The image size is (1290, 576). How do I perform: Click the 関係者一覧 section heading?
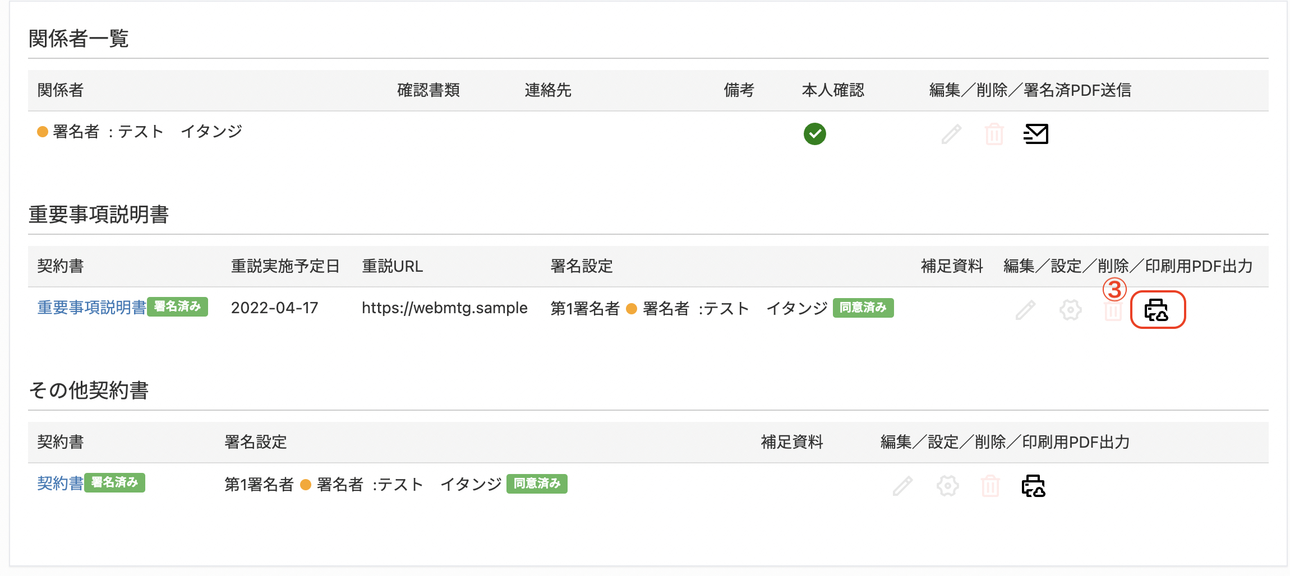(79, 39)
